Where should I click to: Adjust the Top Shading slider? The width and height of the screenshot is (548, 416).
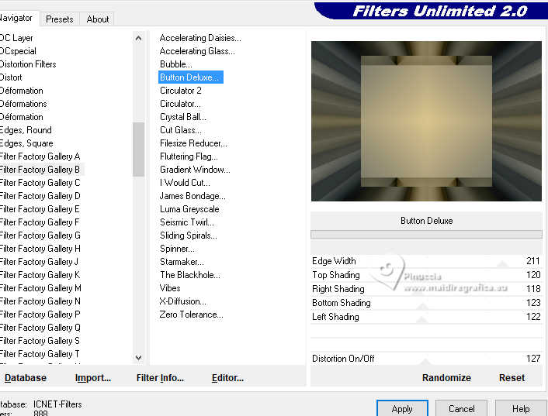click(426, 275)
